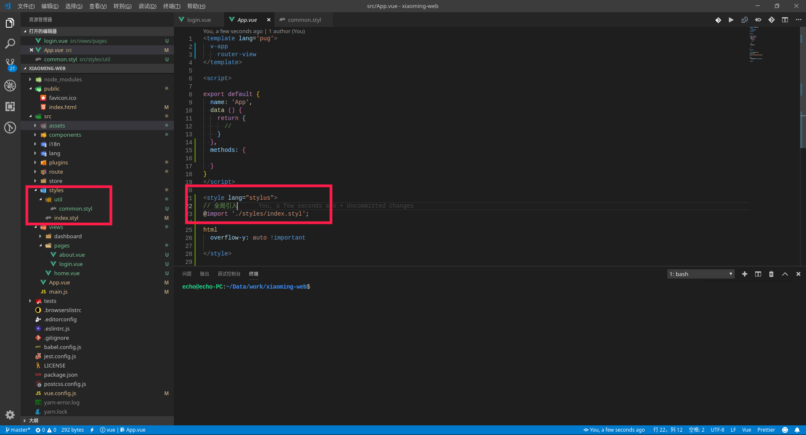Switch to the login.vue editor tab

pyautogui.click(x=199, y=20)
